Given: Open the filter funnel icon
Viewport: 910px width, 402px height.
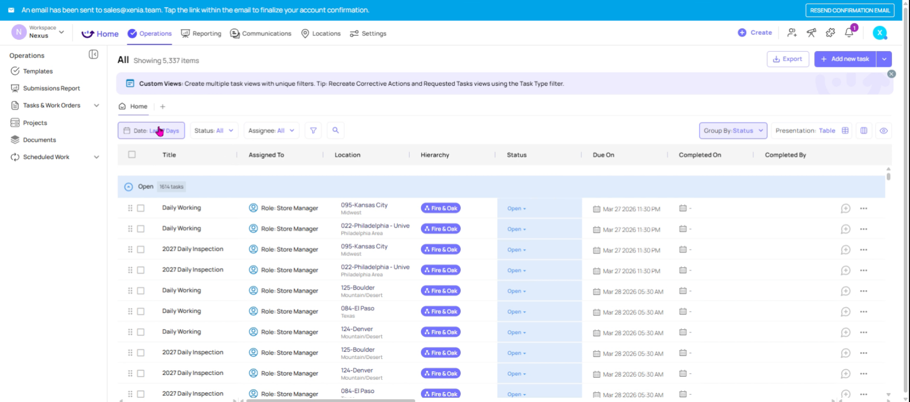Looking at the screenshot, I should tap(313, 130).
